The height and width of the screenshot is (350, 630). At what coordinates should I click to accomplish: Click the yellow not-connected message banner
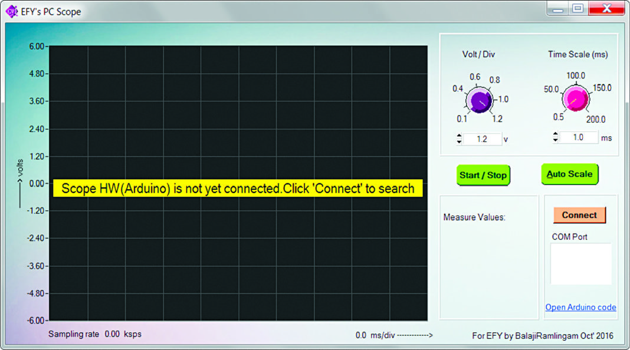[238, 189]
